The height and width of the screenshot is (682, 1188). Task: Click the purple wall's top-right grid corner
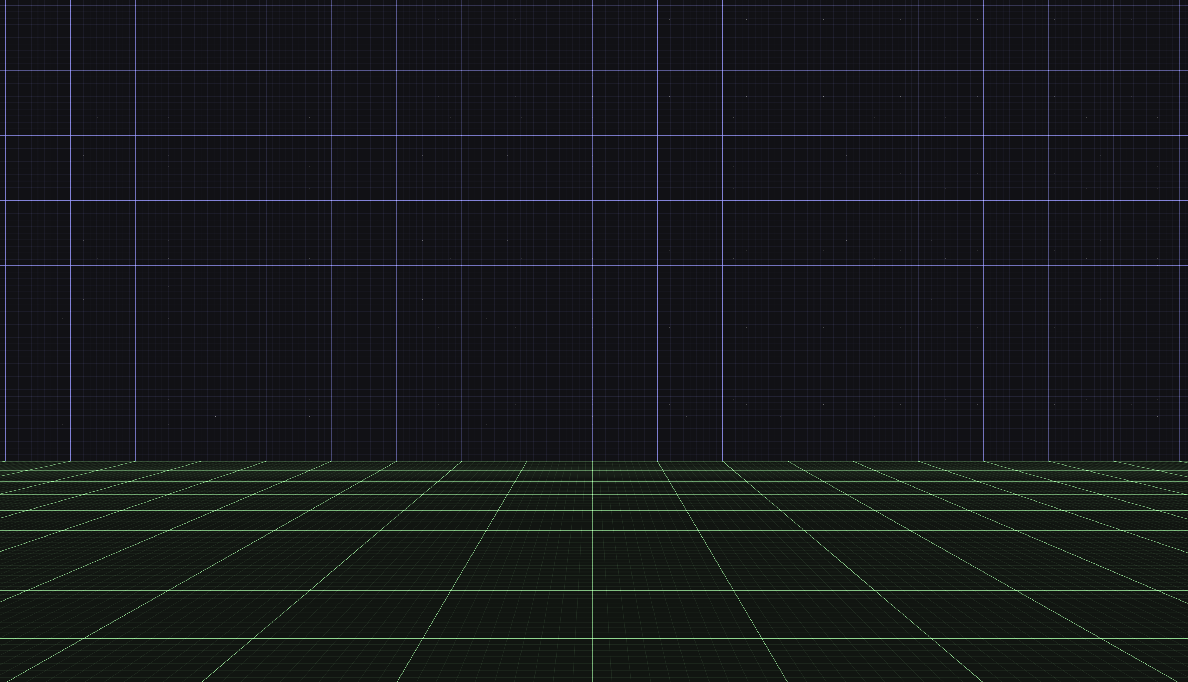pos(1179,5)
